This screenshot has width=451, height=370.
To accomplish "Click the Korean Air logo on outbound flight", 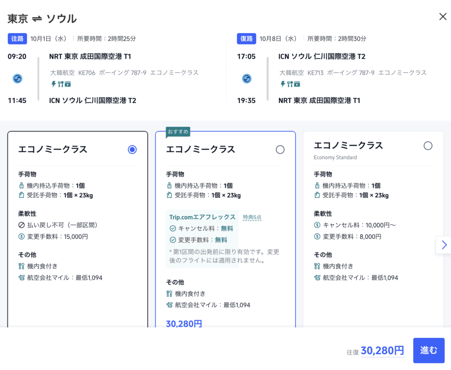I will pos(18,79).
